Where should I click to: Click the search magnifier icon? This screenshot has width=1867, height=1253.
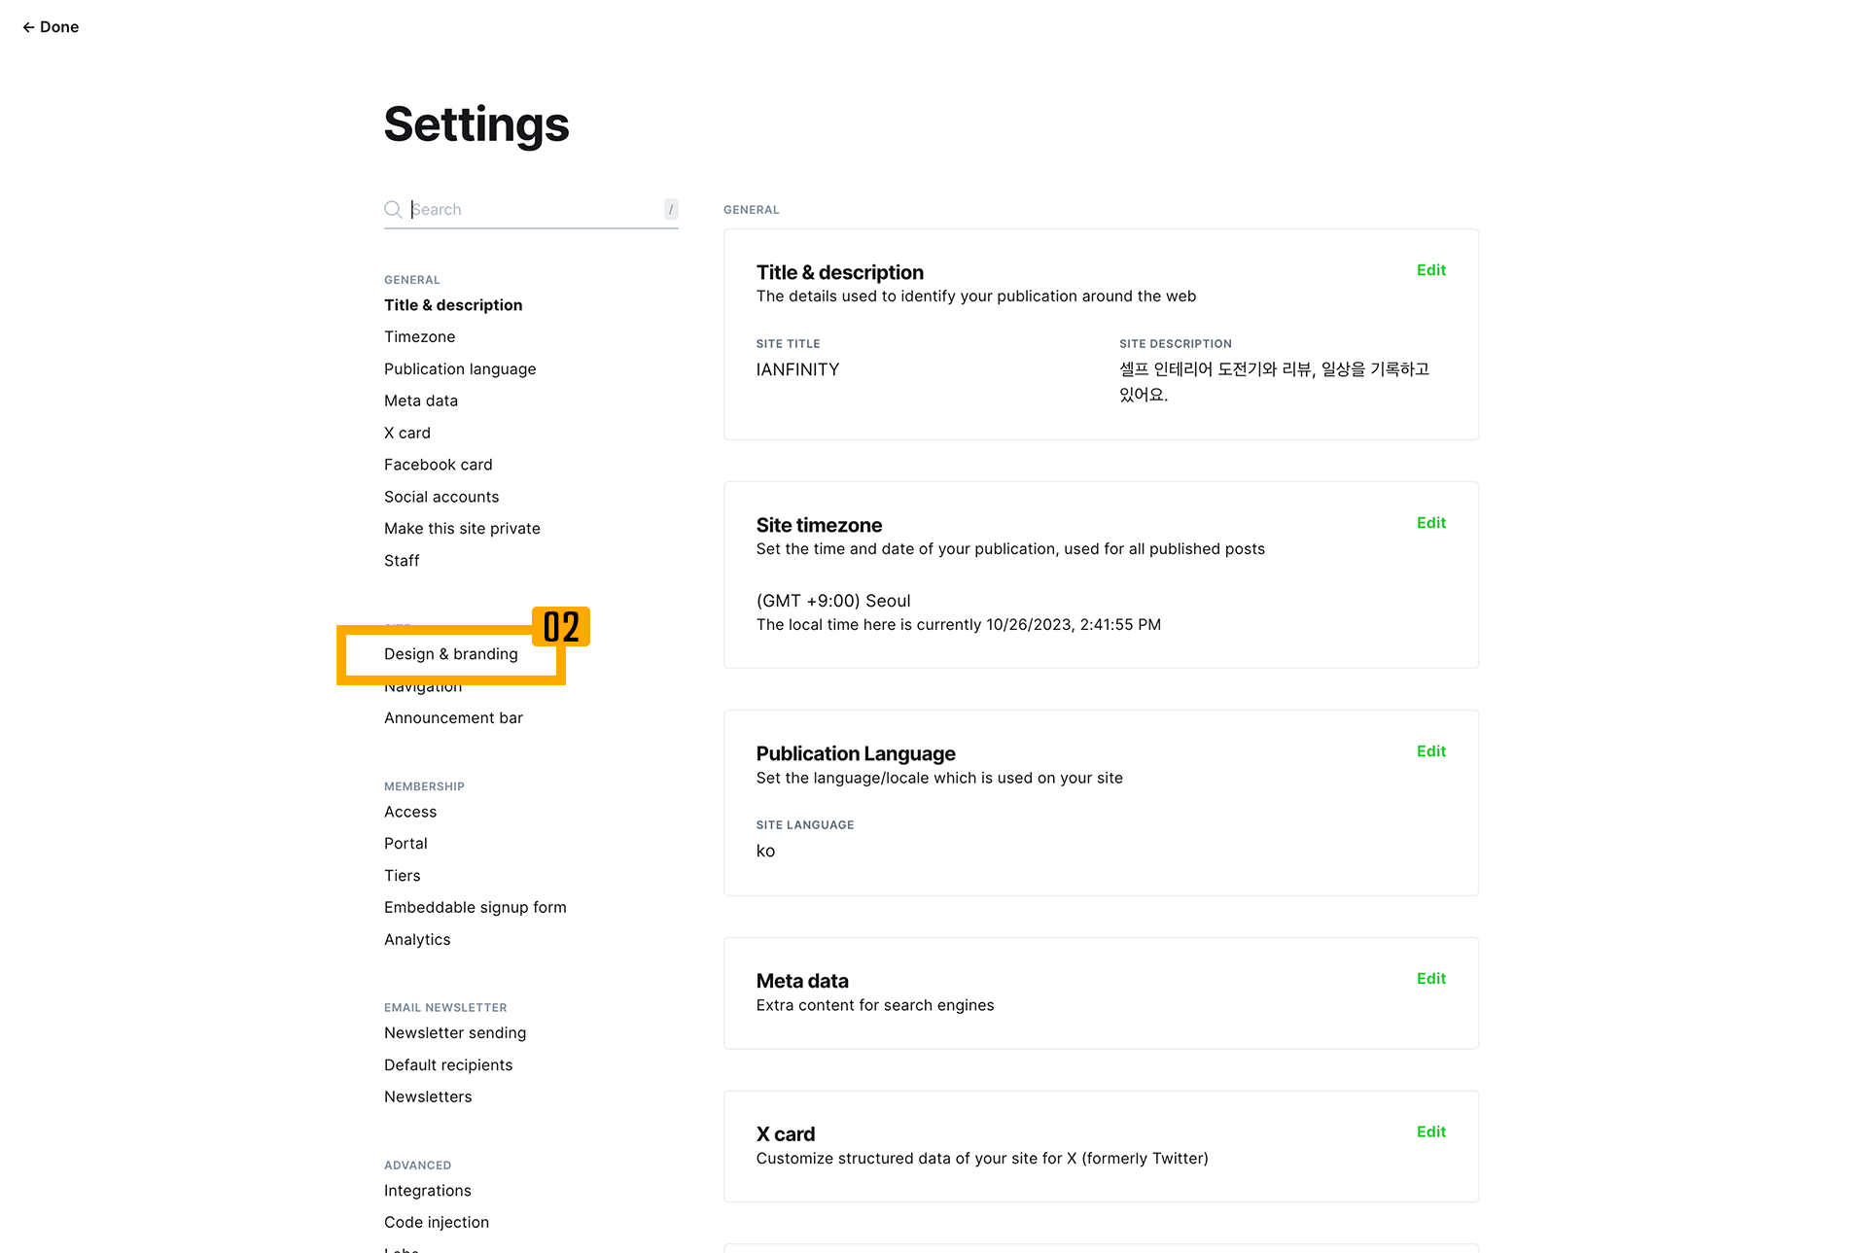[x=393, y=209]
